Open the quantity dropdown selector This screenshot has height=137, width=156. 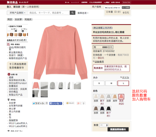pos(104,125)
